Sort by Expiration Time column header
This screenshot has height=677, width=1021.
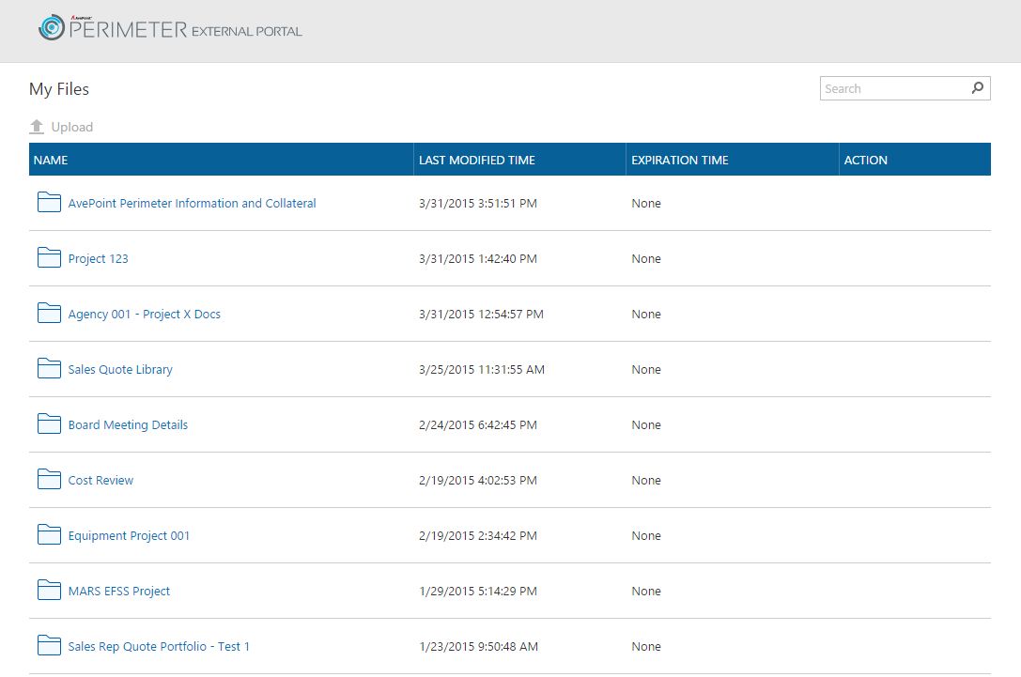(x=680, y=161)
